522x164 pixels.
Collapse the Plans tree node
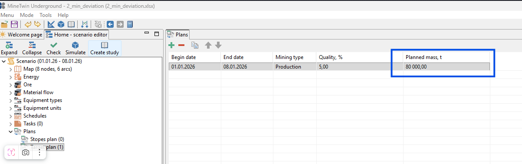coord(11,131)
